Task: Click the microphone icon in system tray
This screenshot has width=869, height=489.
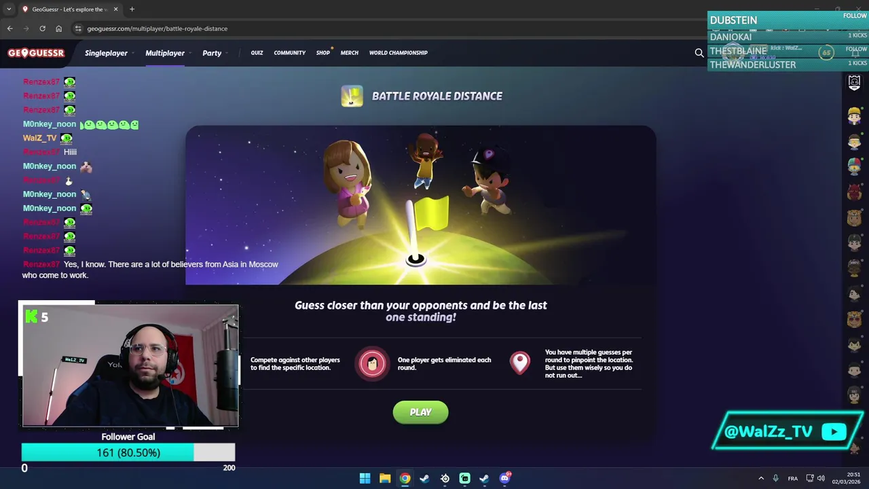Action: click(775, 478)
